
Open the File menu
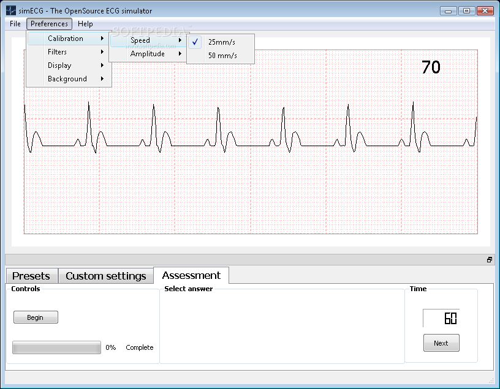click(15, 24)
